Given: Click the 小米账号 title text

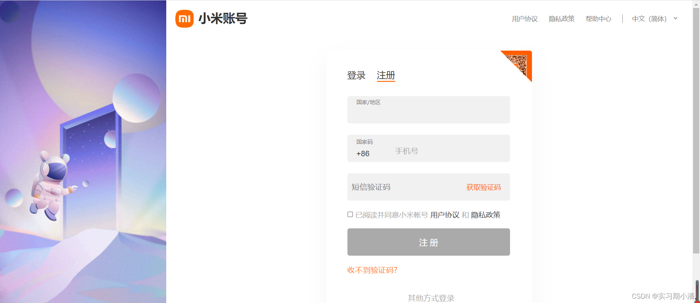Looking at the screenshot, I should tap(223, 19).
